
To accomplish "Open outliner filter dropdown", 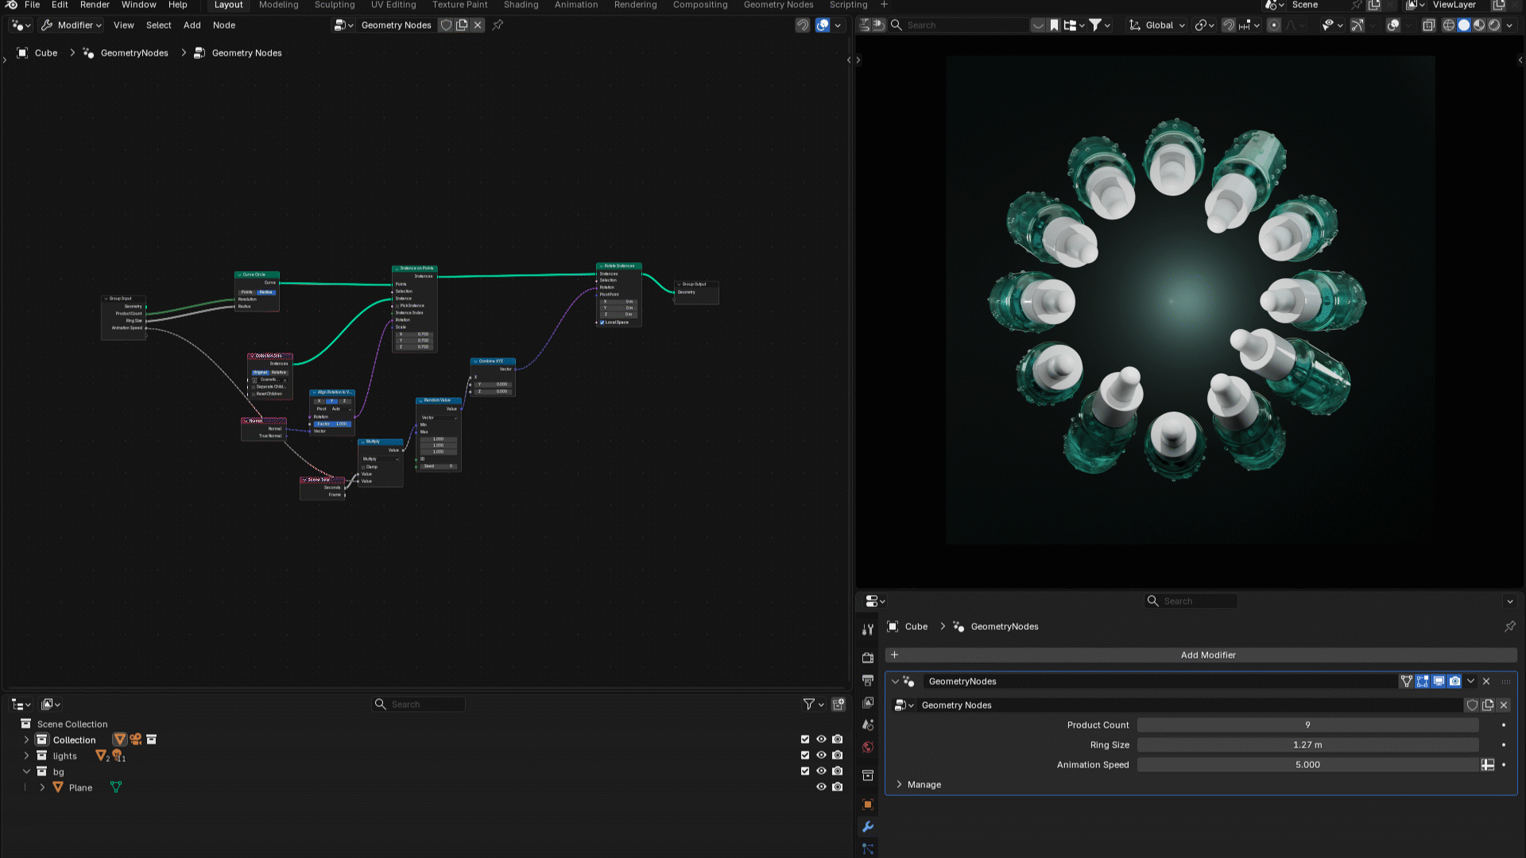I will click(813, 704).
